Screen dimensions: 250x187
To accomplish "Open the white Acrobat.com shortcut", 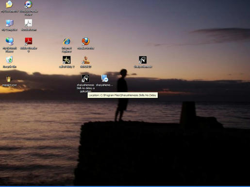I will click(x=29, y=23).
